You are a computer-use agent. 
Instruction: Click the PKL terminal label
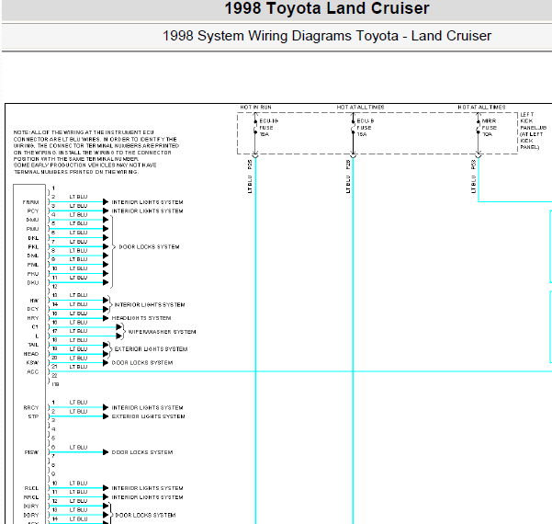coord(33,247)
